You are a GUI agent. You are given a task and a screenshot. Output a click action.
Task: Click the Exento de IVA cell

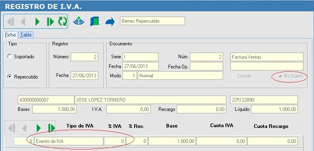69,141
